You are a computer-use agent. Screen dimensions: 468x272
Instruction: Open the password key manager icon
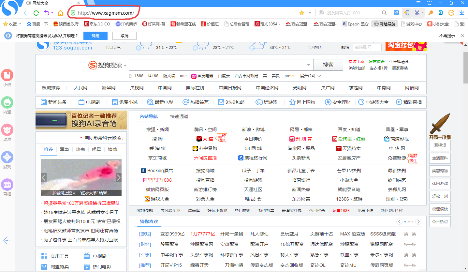pyautogui.click(x=431, y=13)
